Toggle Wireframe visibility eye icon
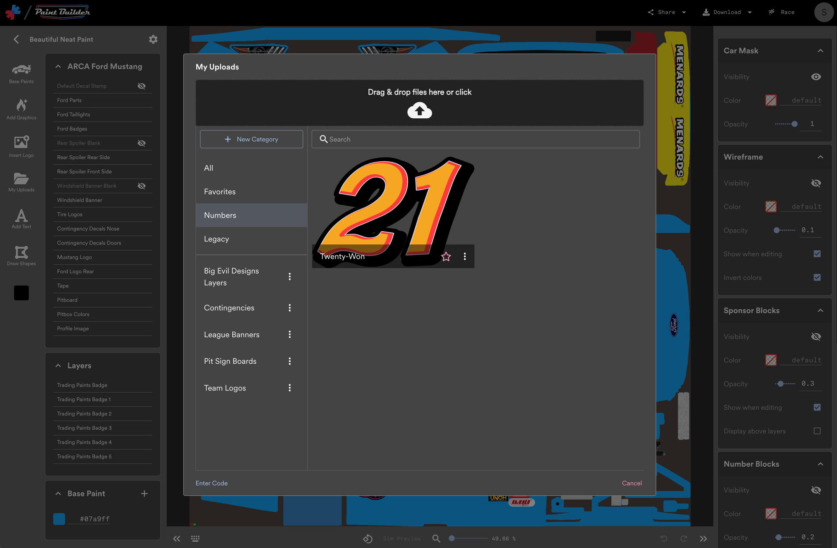837x548 pixels. (816, 183)
